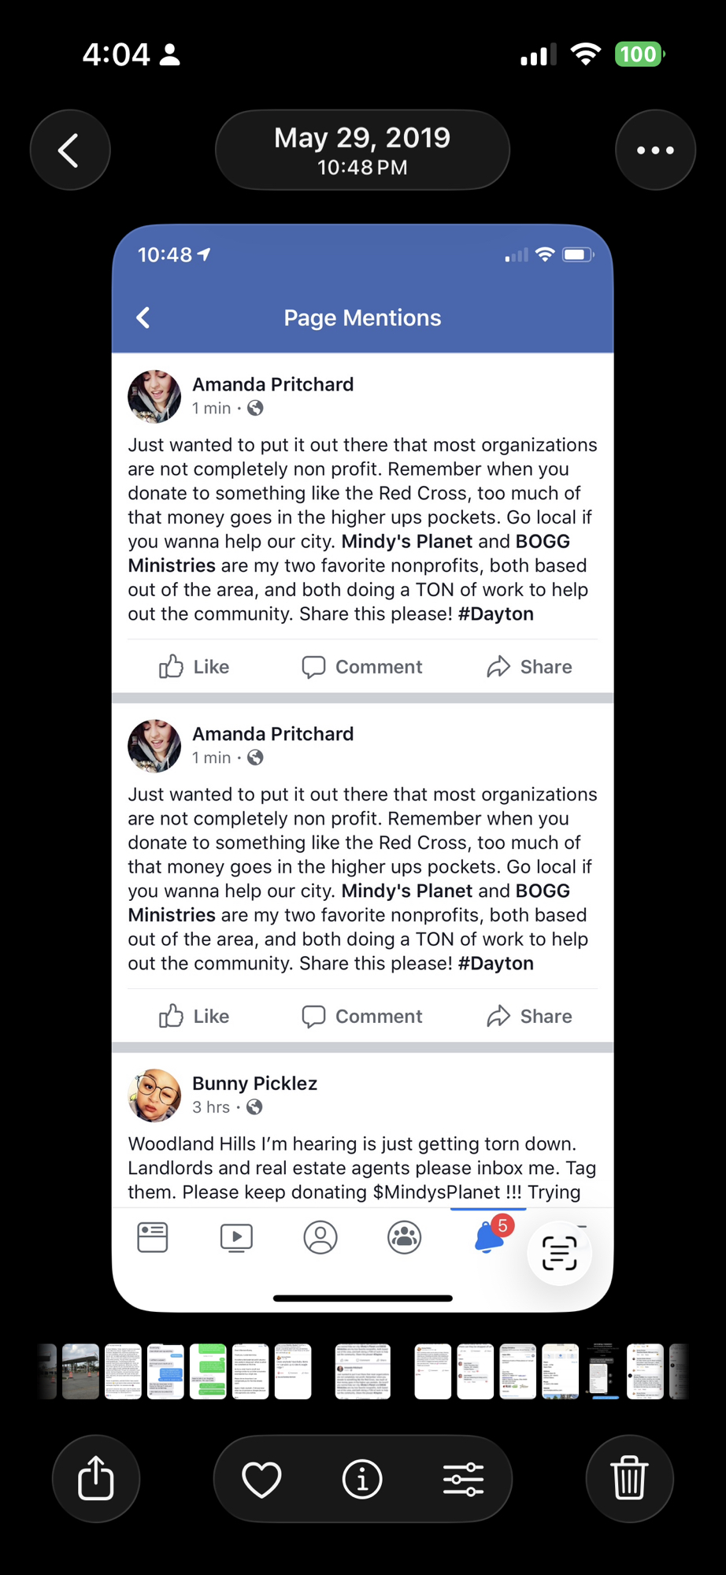
Task: Tap the notifications bell with badge 5
Action: [x=489, y=1237]
